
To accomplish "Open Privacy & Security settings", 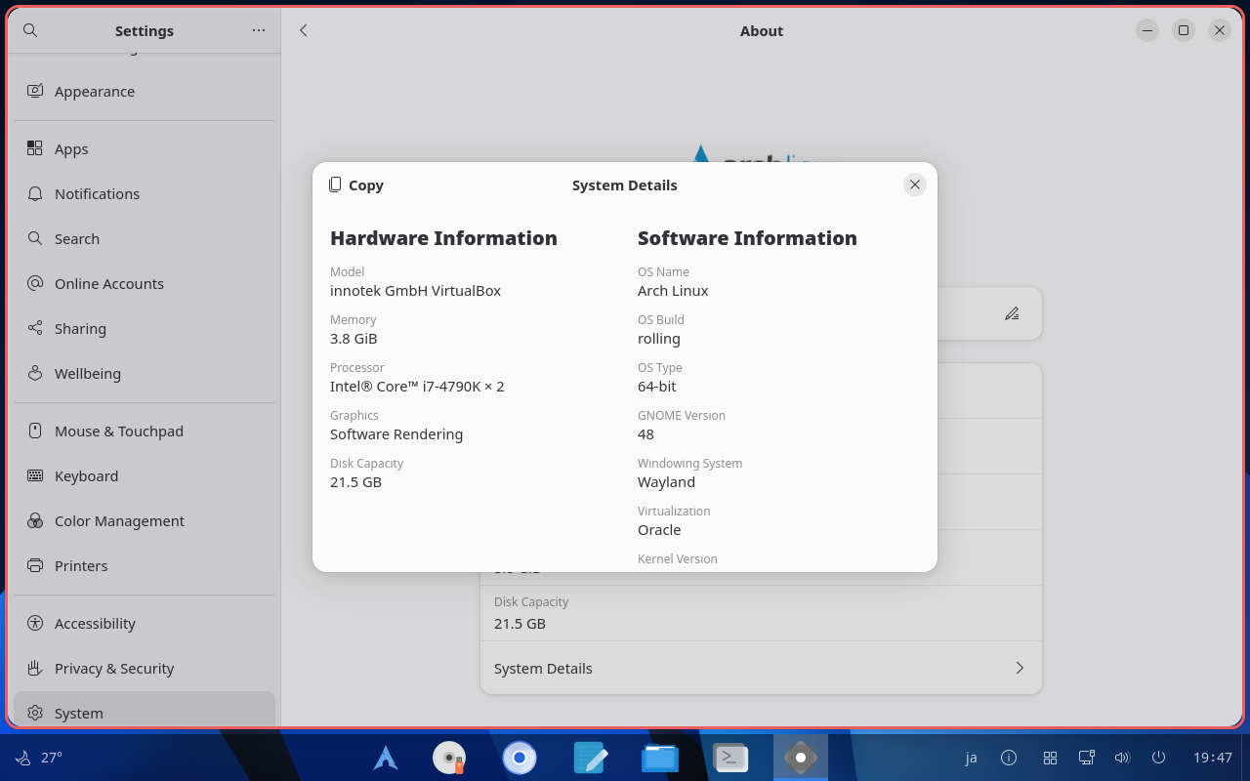I will (145, 668).
